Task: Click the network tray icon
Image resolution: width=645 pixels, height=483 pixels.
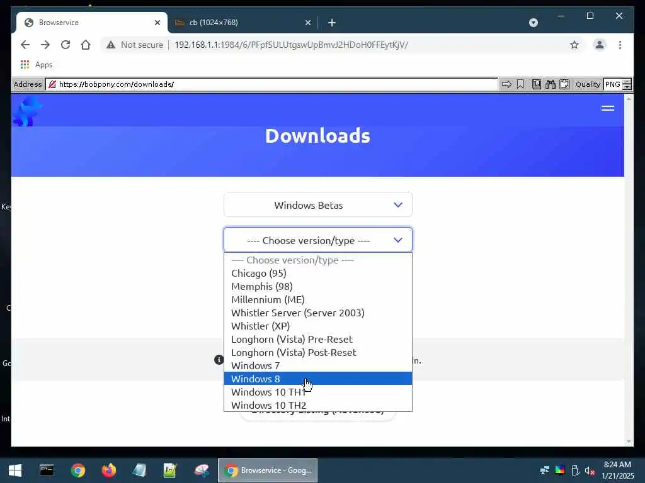Action: [545, 470]
